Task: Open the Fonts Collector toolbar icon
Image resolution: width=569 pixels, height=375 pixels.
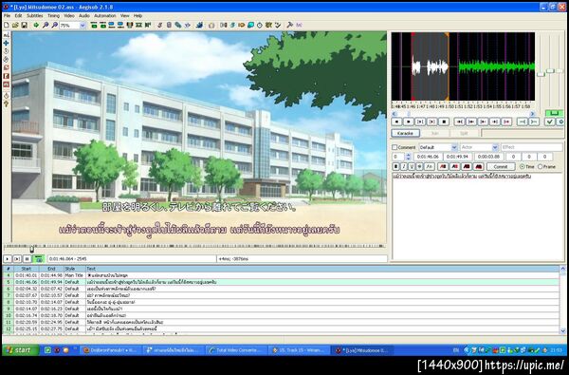Action: (x=187, y=25)
